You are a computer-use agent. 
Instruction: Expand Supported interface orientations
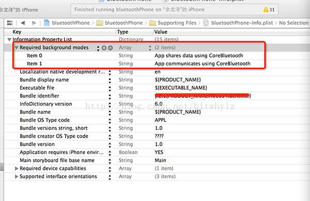pos(17,177)
